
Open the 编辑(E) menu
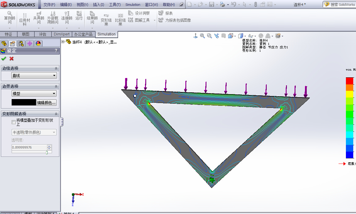66,5
